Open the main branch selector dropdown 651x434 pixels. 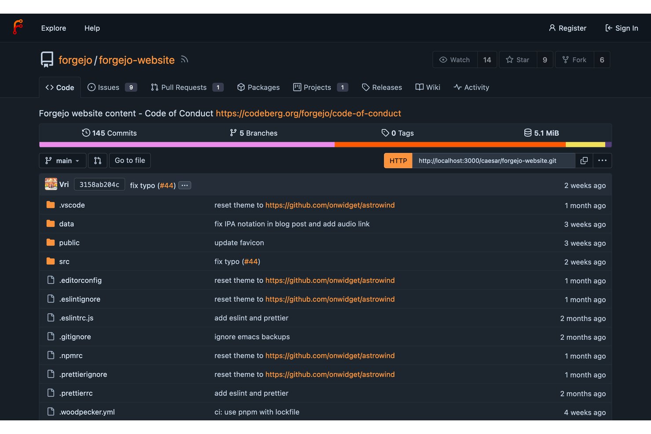(62, 160)
